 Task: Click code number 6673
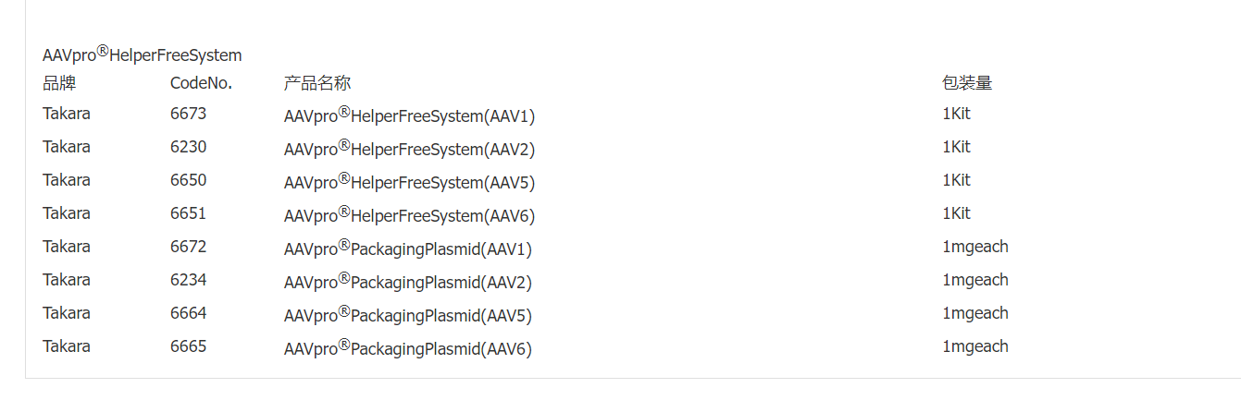click(x=188, y=114)
